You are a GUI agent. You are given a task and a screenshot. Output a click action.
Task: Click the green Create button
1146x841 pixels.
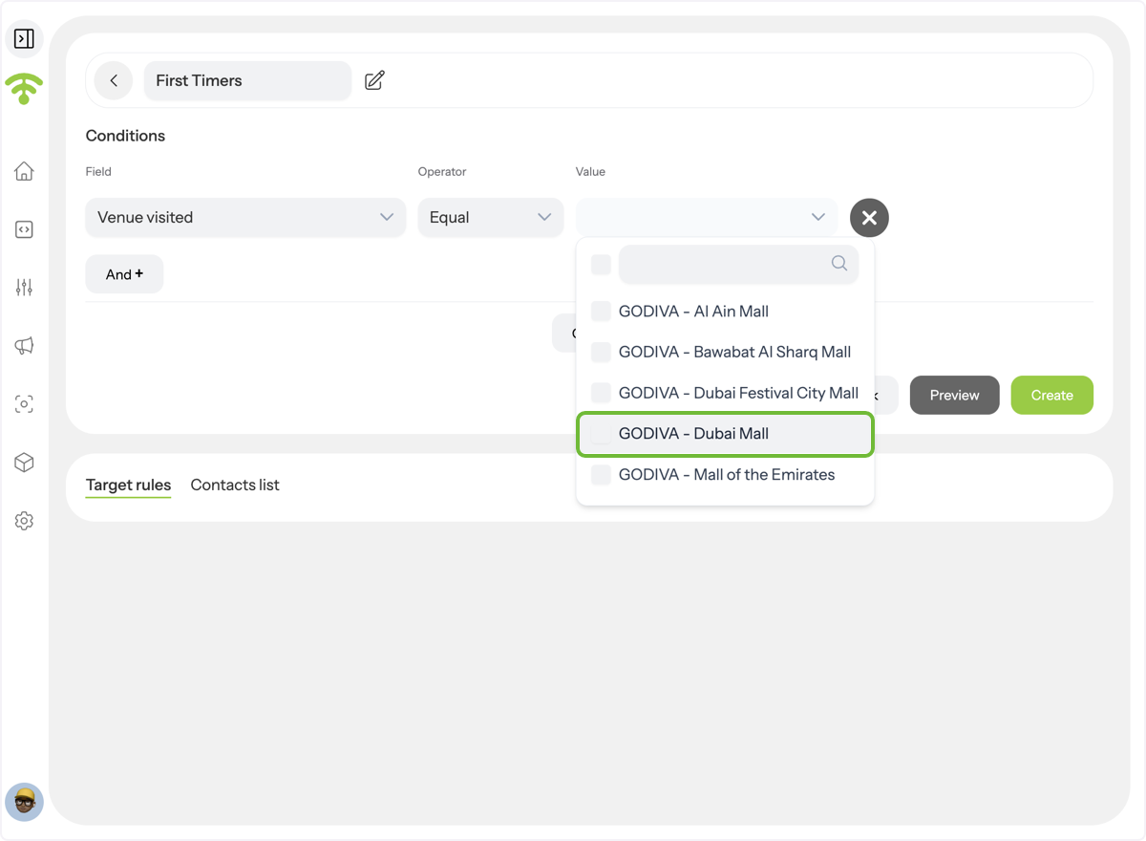coord(1052,395)
